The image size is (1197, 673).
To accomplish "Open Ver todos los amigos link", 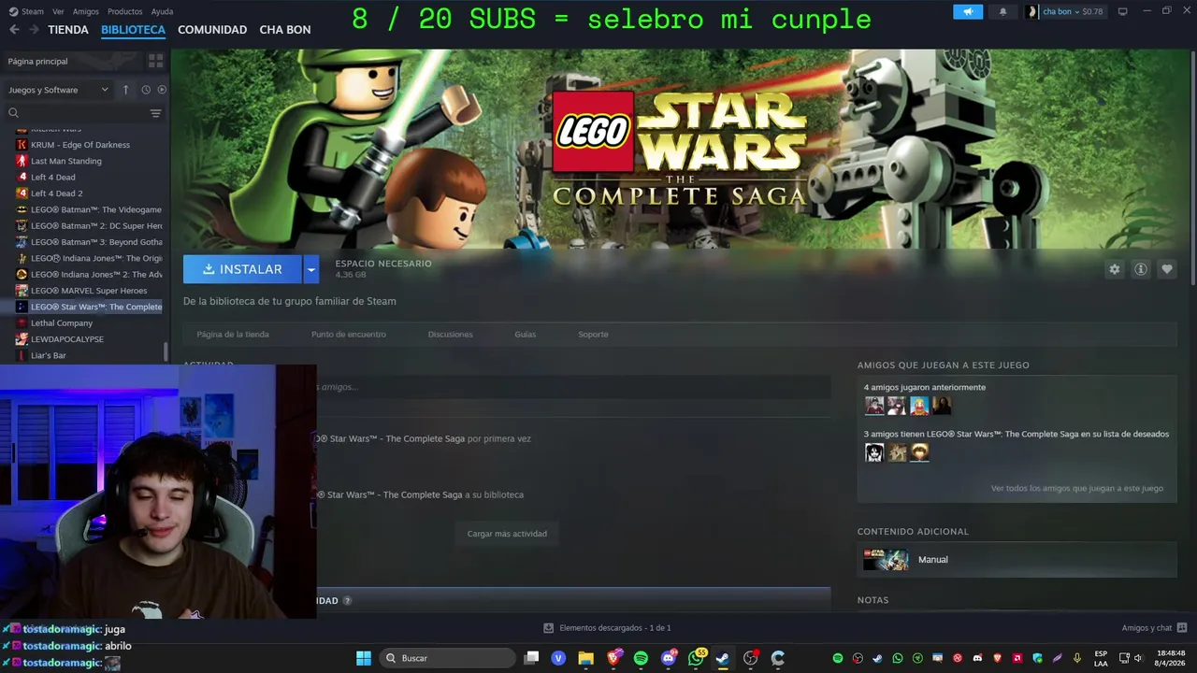I will 1077,488.
